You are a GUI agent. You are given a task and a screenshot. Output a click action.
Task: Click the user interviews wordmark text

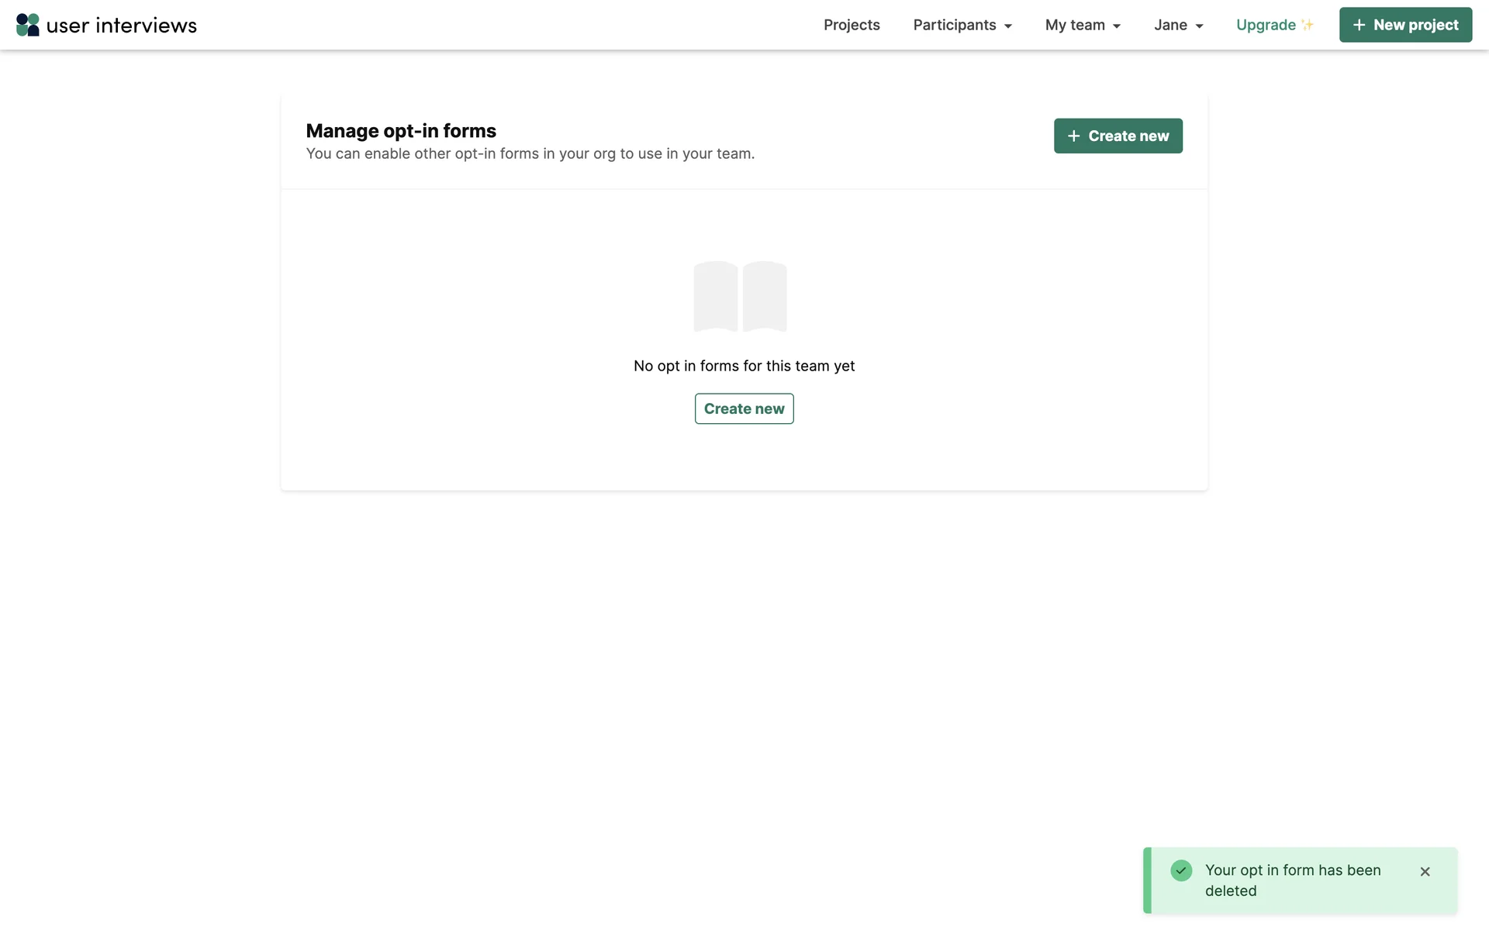pos(122,26)
